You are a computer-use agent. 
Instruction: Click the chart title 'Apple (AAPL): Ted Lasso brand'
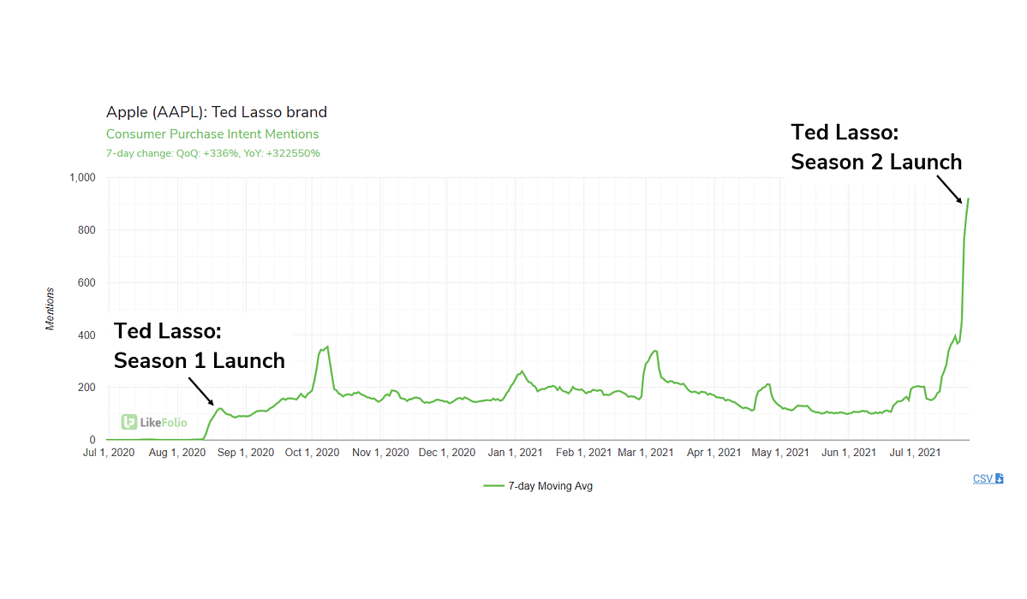click(x=216, y=112)
